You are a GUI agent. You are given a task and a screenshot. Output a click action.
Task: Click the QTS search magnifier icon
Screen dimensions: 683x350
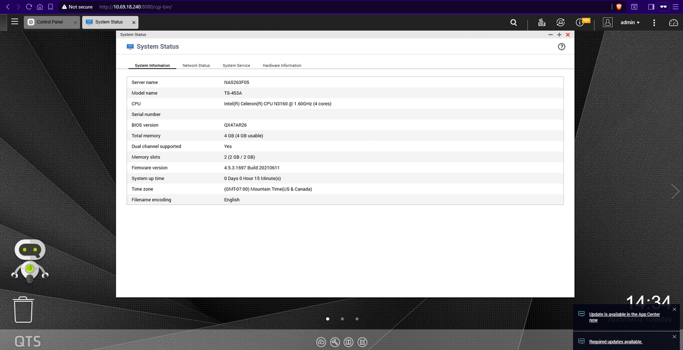click(513, 22)
